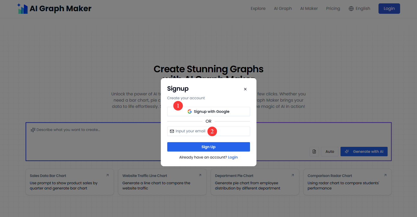Click the Department Pie Chart arrow icon
The width and height of the screenshot is (417, 217).
coord(293,175)
